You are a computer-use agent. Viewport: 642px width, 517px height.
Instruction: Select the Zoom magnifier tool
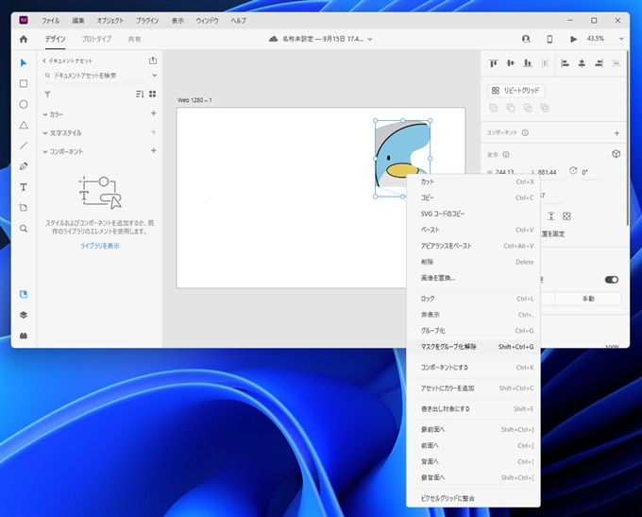(x=24, y=229)
